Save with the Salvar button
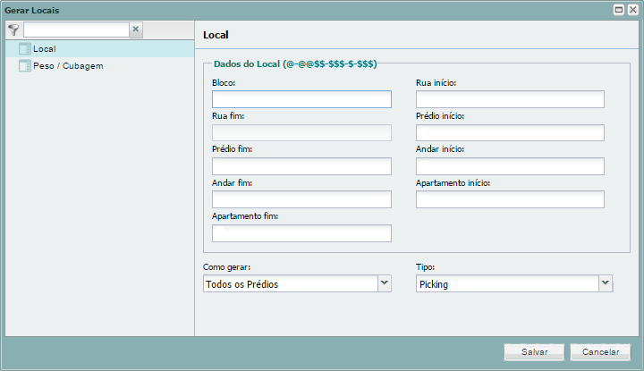 click(x=534, y=352)
